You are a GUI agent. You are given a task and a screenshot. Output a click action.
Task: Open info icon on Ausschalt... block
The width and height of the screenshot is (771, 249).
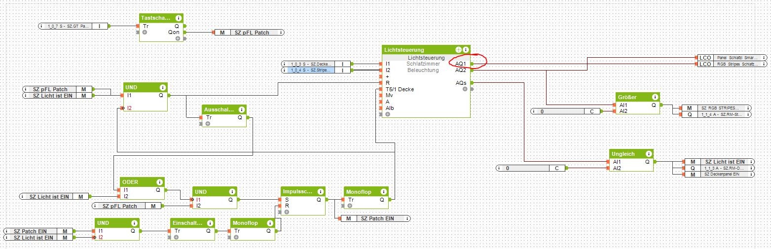pos(241,109)
